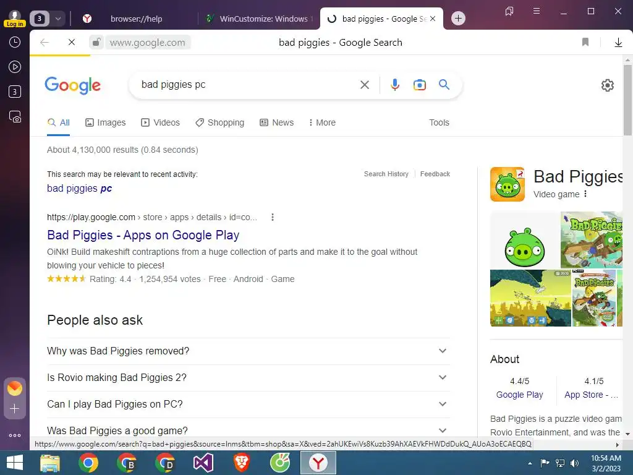Open the bookmarks panel icon in title bar
Image resolution: width=633 pixels, height=475 pixels.
click(509, 11)
